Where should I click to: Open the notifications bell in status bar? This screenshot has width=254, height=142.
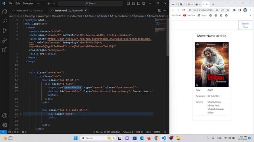click(x=165, y=132)
